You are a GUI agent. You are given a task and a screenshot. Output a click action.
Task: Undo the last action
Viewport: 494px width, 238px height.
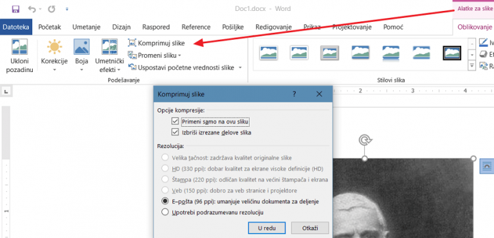(32, 9)
